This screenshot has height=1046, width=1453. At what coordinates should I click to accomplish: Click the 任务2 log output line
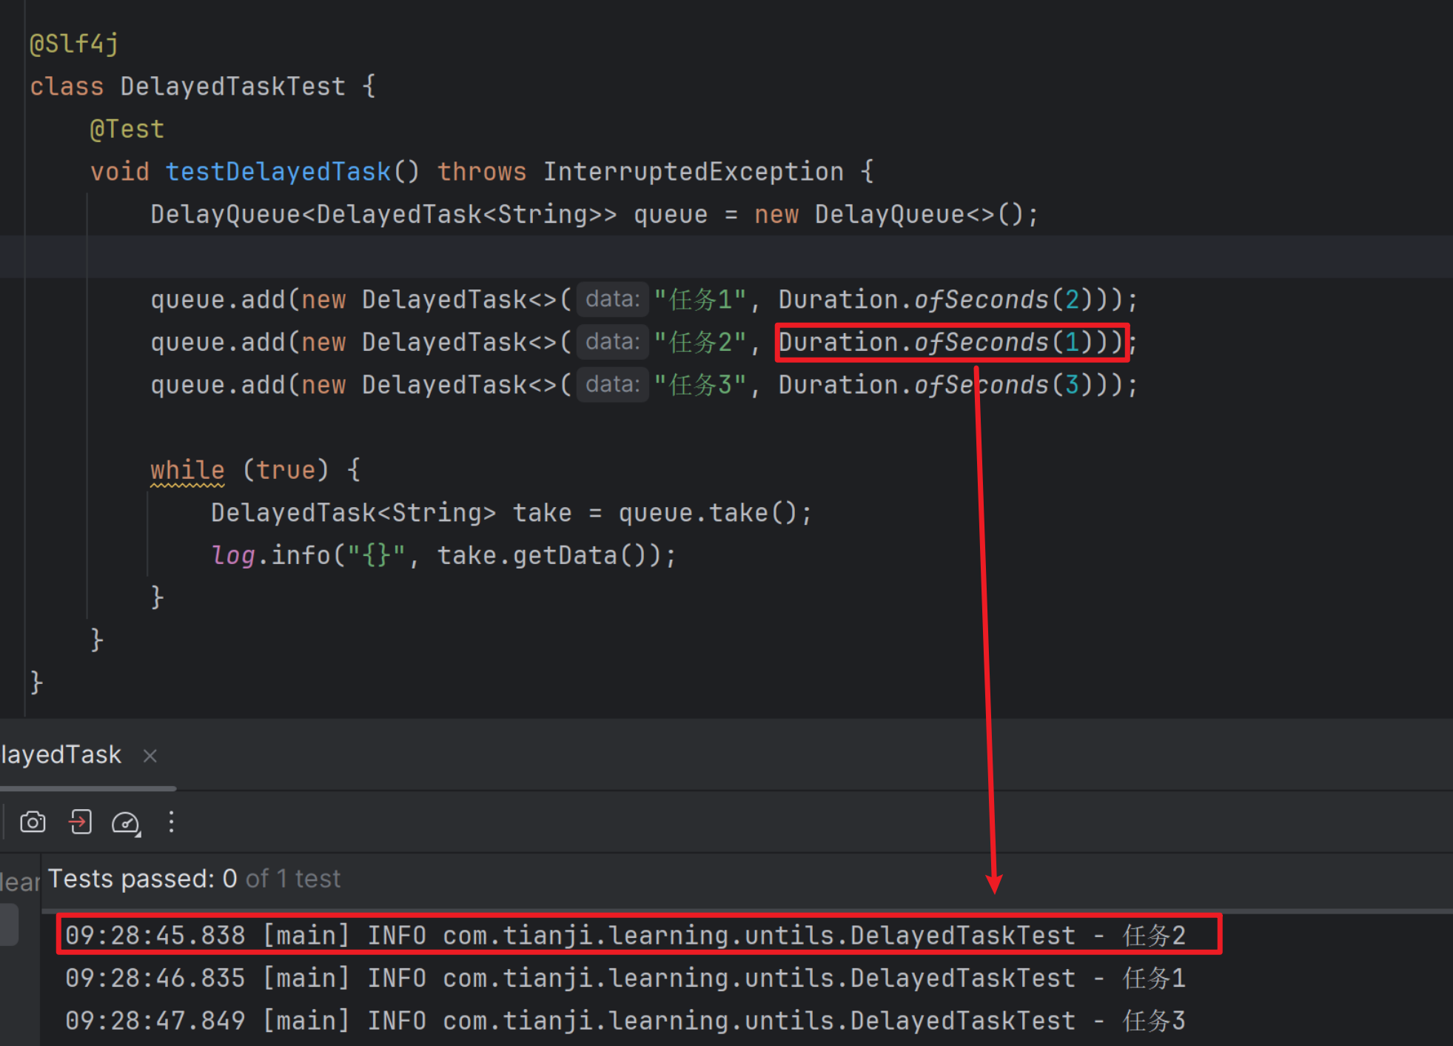tap(624, 936)
